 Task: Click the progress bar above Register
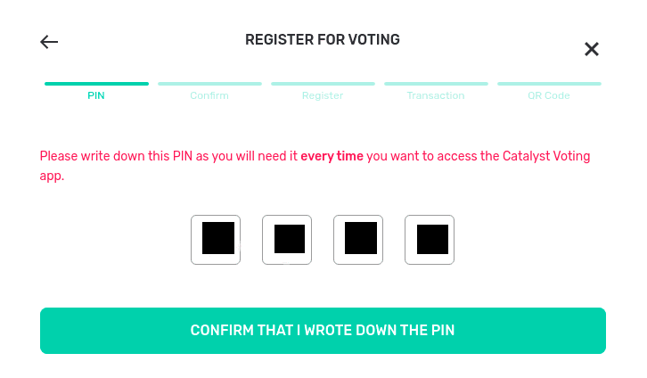coord(323,84)
